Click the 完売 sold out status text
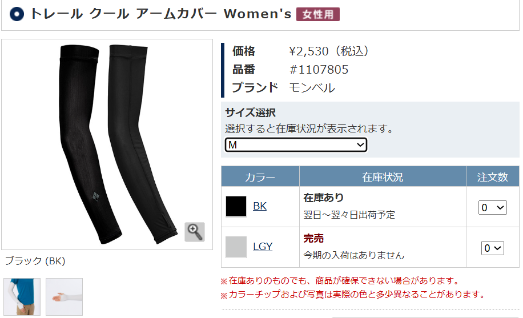 click(313, 238)
